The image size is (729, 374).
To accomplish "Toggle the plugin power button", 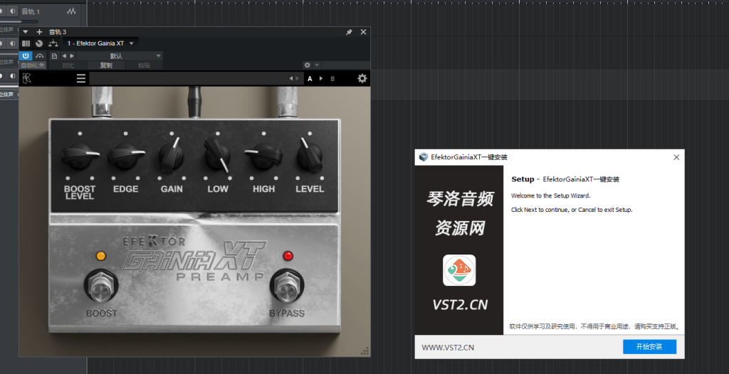I will coord(26,55).
